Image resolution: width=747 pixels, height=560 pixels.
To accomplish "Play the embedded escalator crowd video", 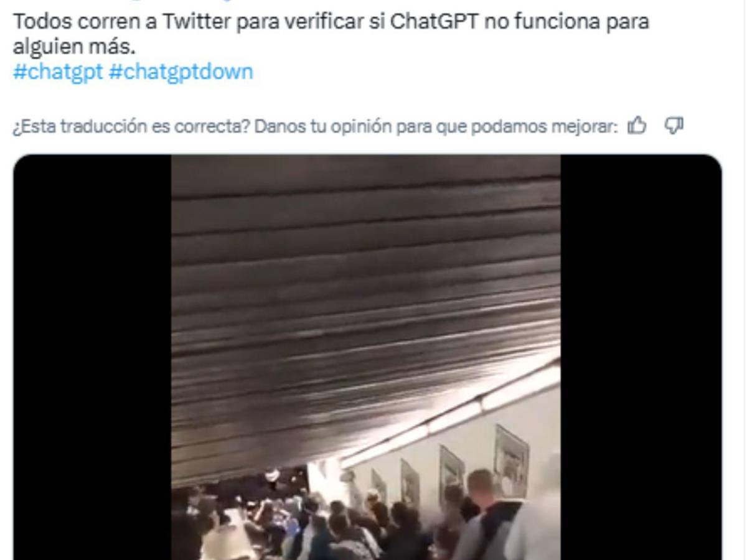I will (x=366, y=357).
